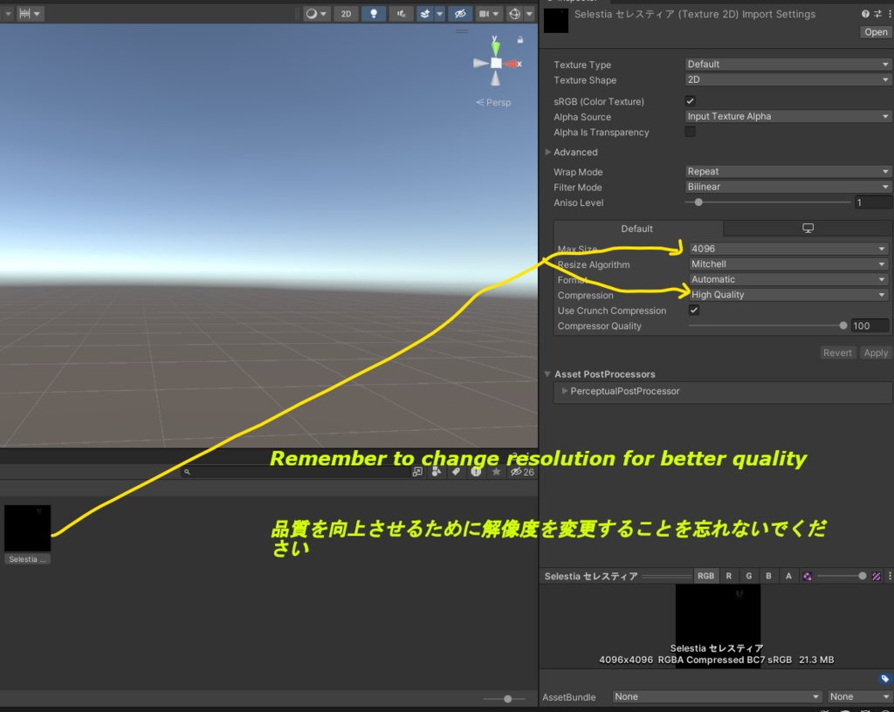Viewport: 894px width, 712px height.
Task: Select the Selestia texture asset thumbnail
Action: [27, 528]
